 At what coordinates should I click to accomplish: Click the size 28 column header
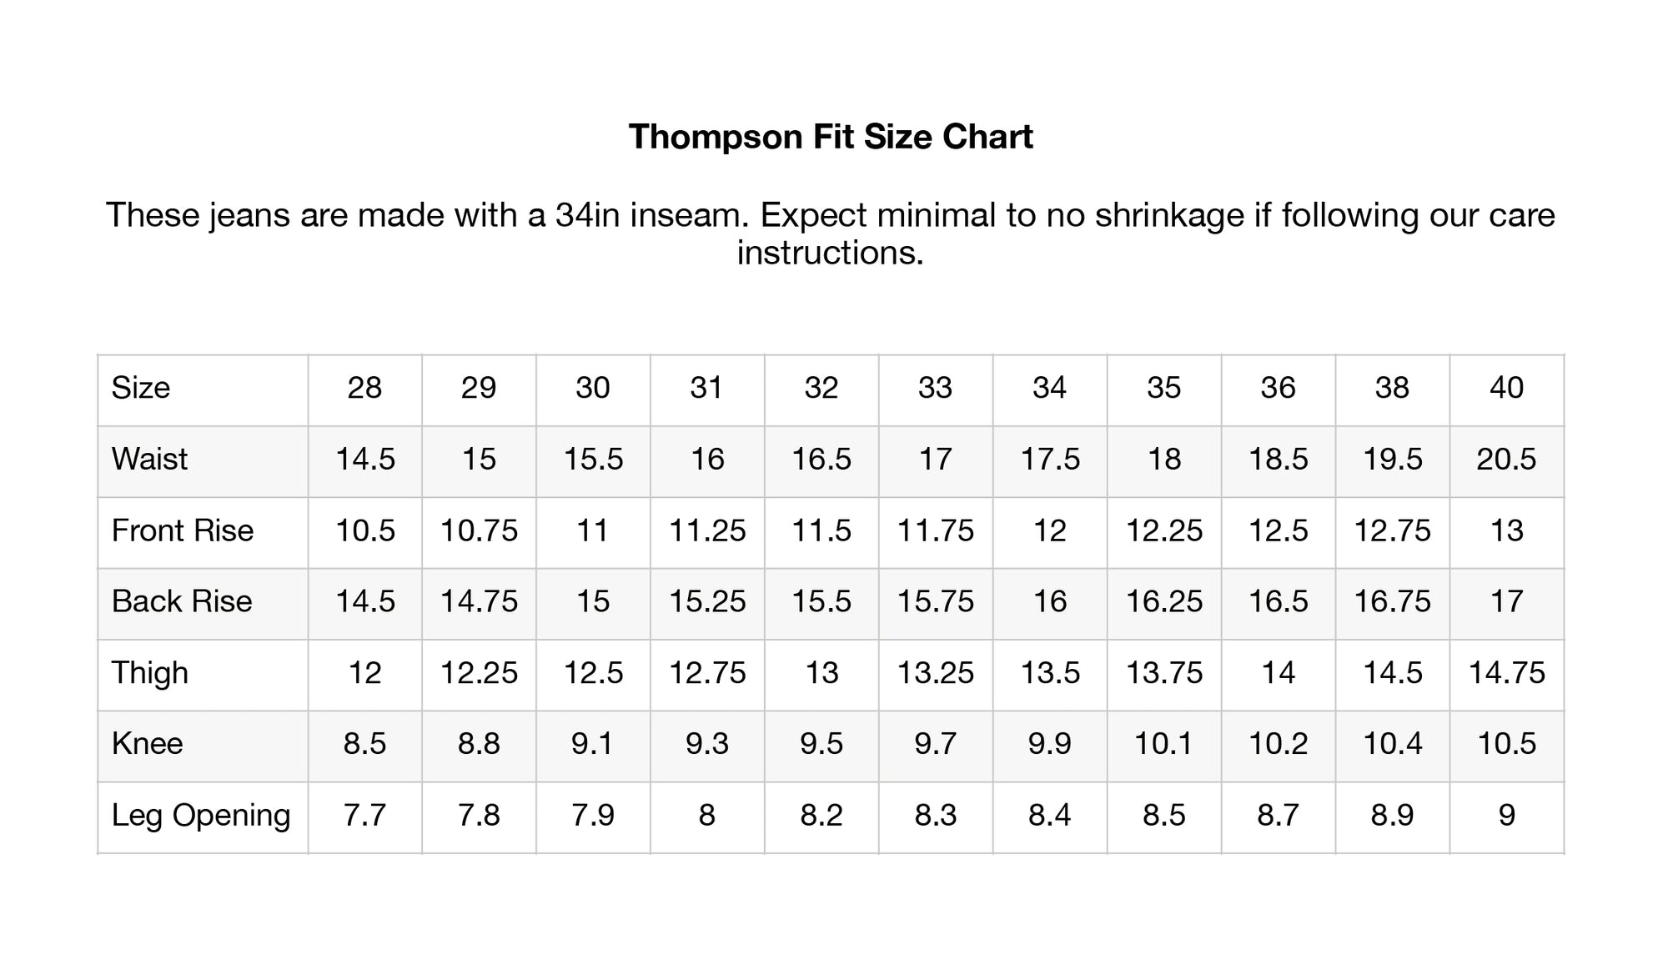pyautogui.click(x=364, y=388)
